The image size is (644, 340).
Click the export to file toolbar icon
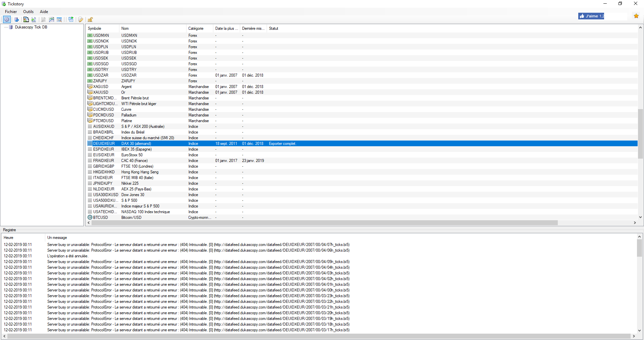pyautogui.click(x=34, y=19)
